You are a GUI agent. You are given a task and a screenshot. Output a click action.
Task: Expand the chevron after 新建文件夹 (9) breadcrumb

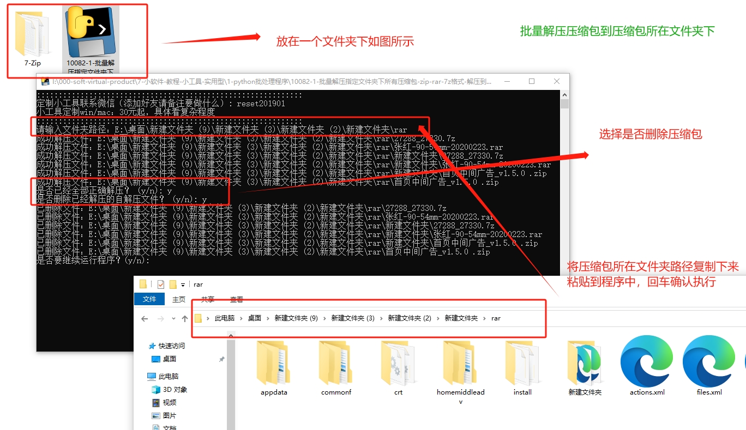[324, 318]
